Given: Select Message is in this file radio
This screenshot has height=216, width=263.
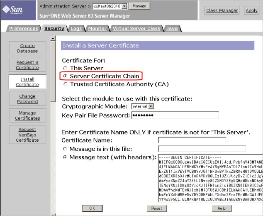Looking at the screenshot, I should 65,149.
